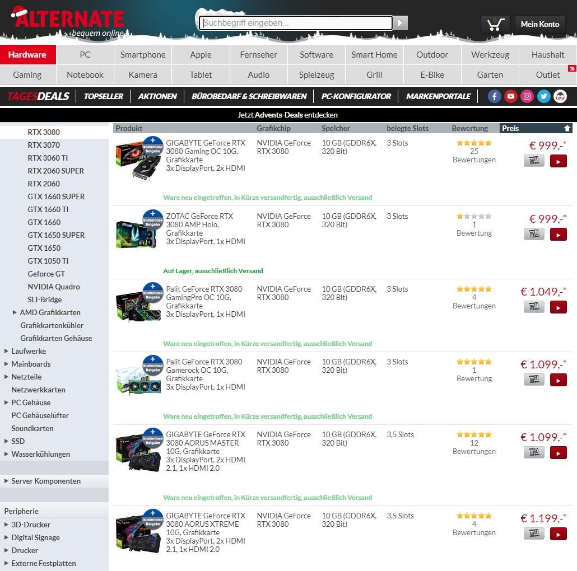This screenshot has height=571, width=577.
Task: Open ALTERNATE's Twitter profile icon
Action: pos(543,96)
